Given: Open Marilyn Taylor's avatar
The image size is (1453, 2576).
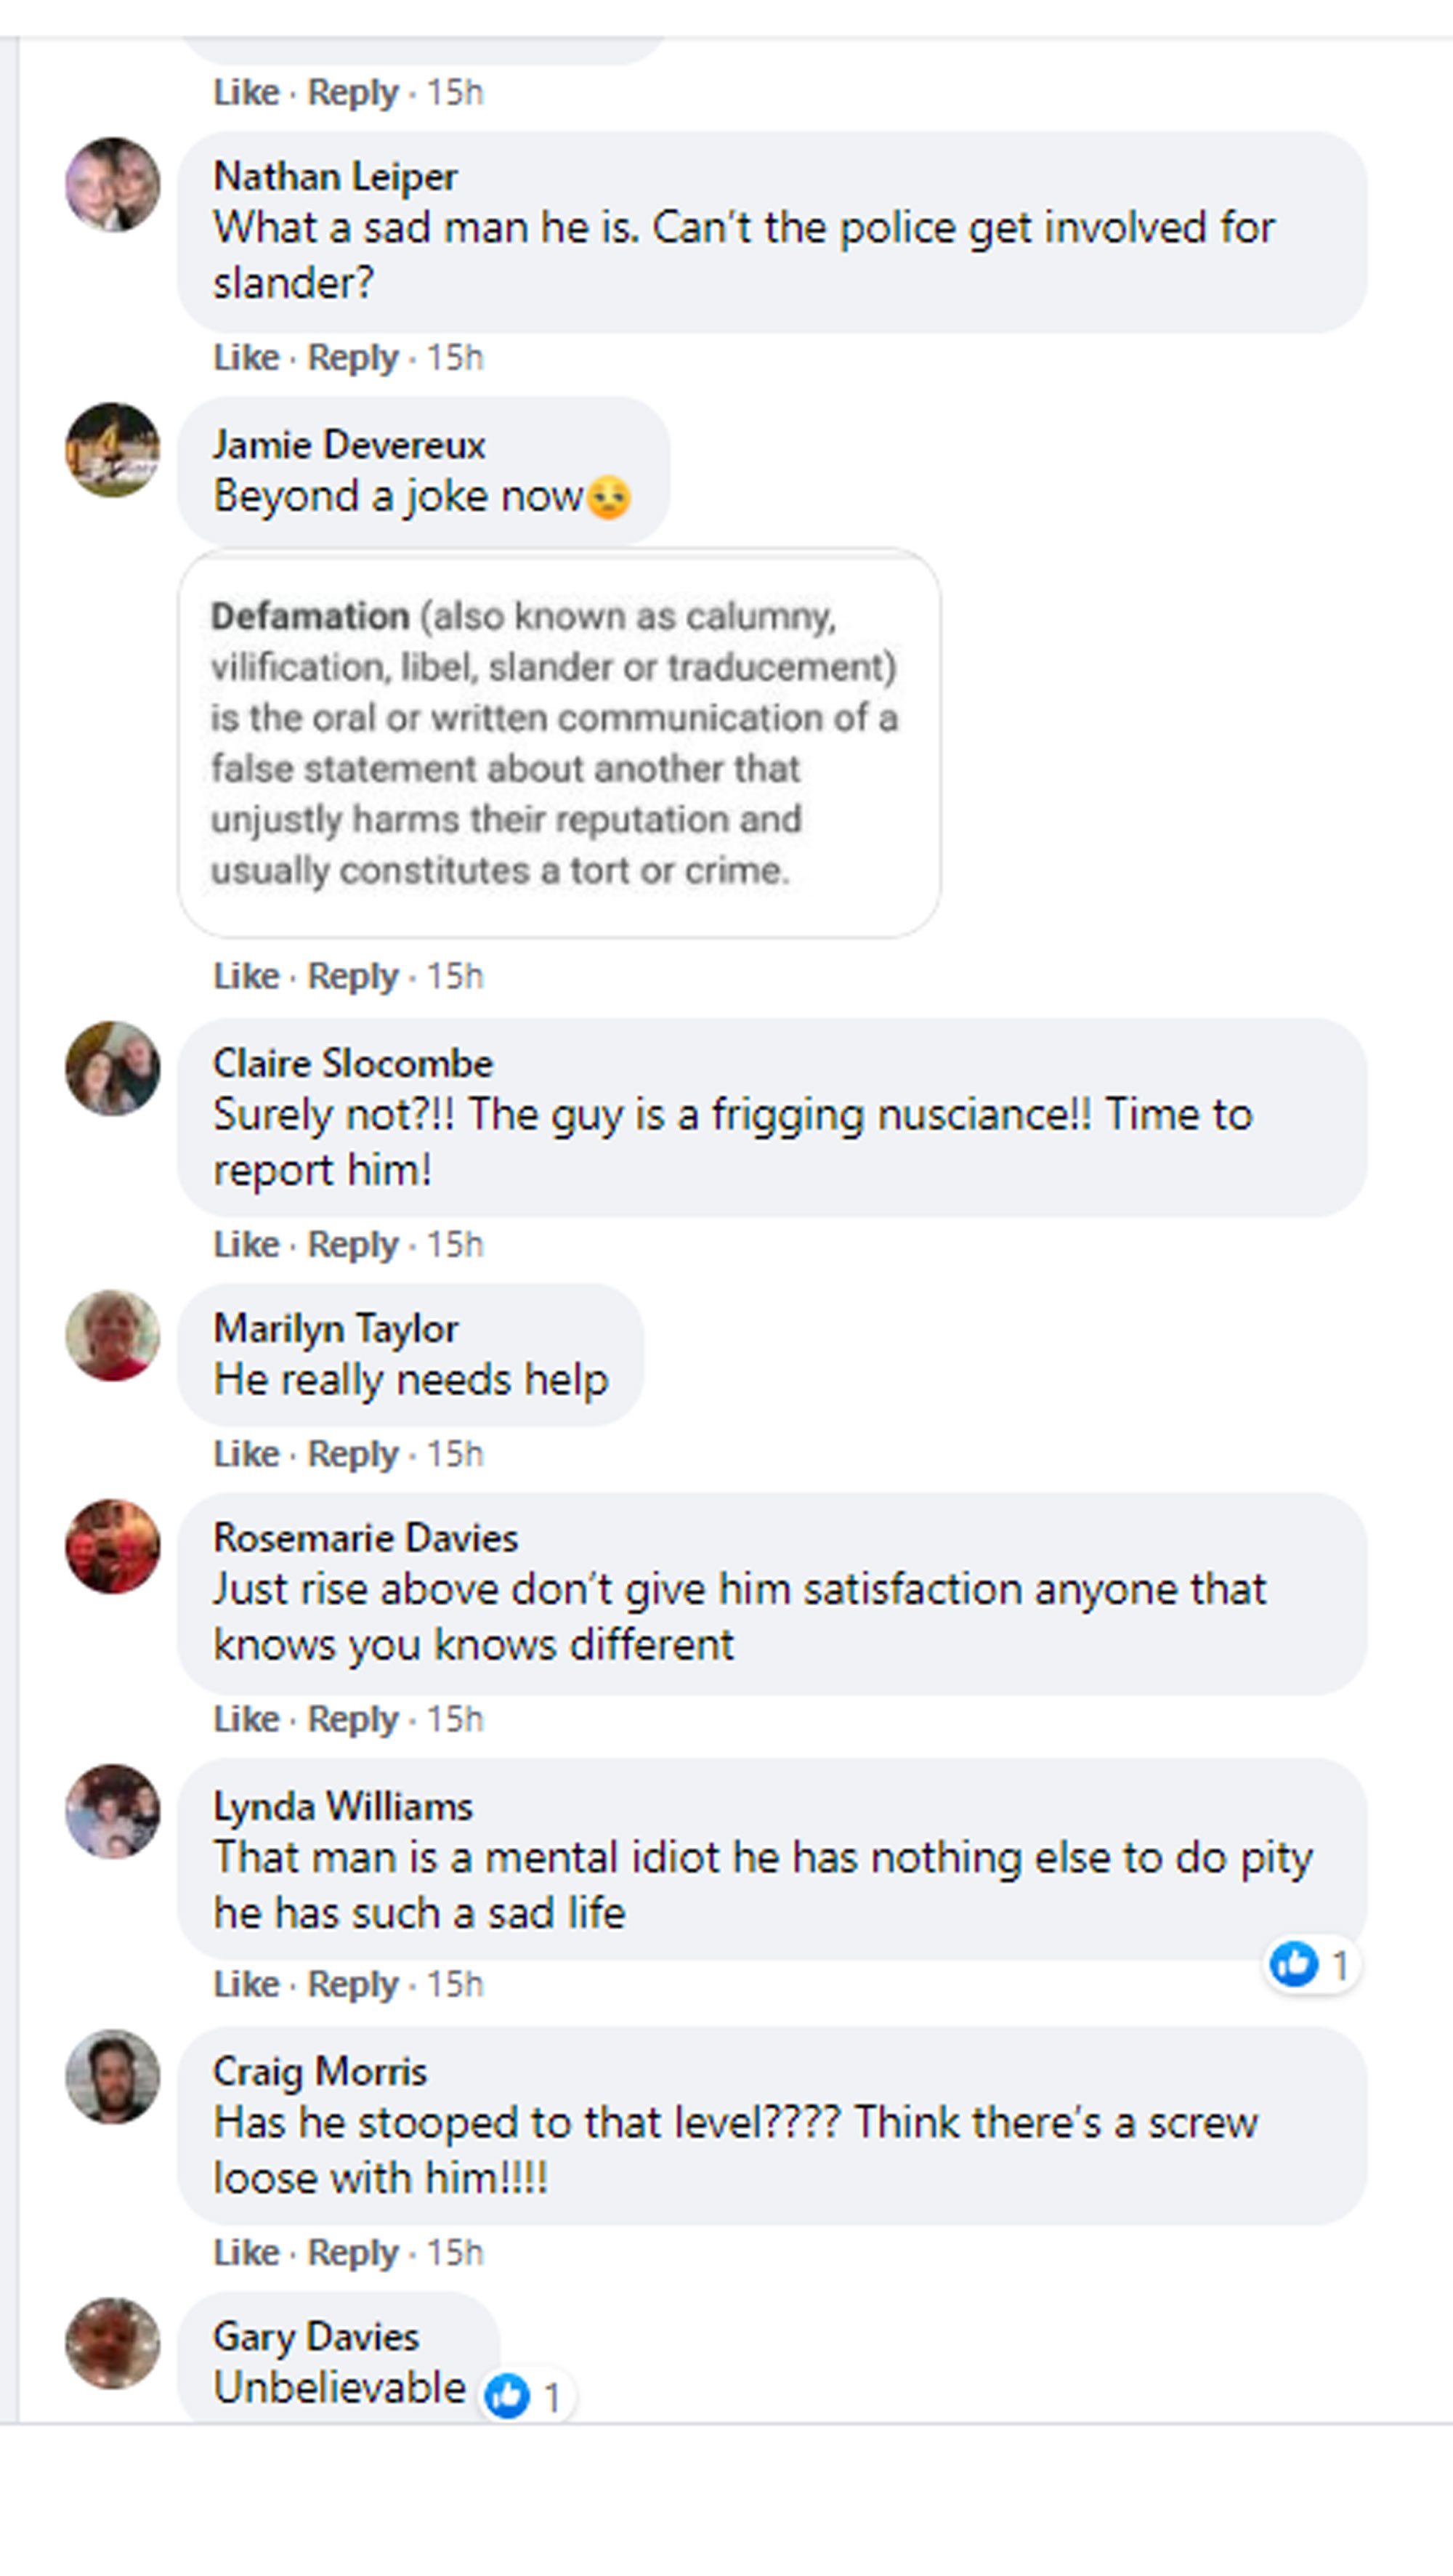Looking at the screenshot, I should tap(112, 1336).
